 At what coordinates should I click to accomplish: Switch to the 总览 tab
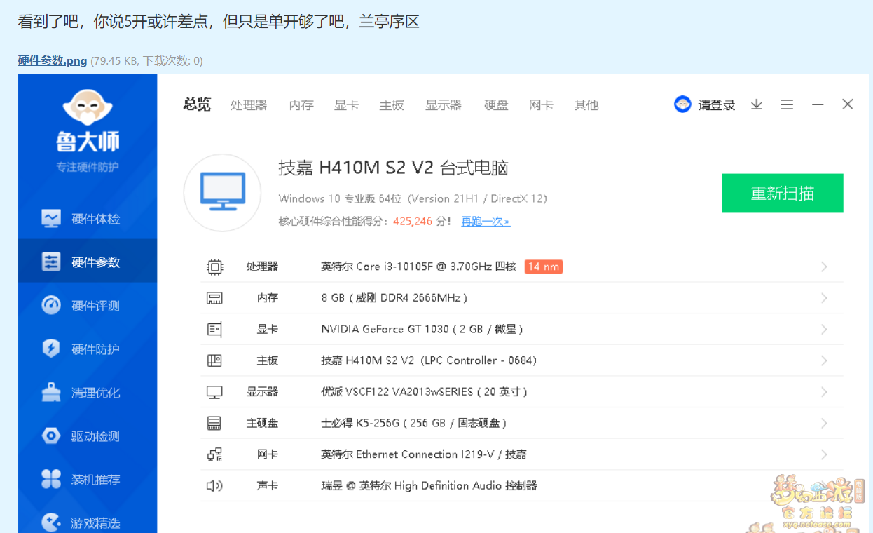[197, 104]
